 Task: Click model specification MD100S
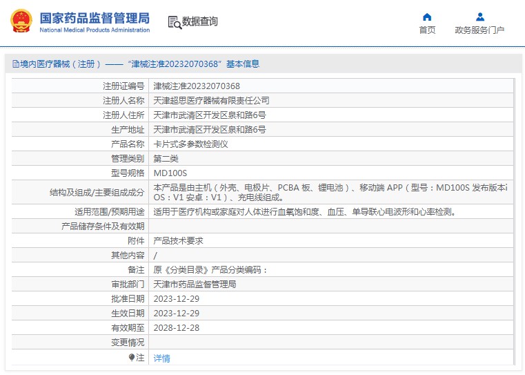click(x=170, y=173)
